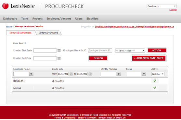The width and height of the screenshot is (181, 120).
Task: Focus the Identity Number filter field
Action: (109, 74)
